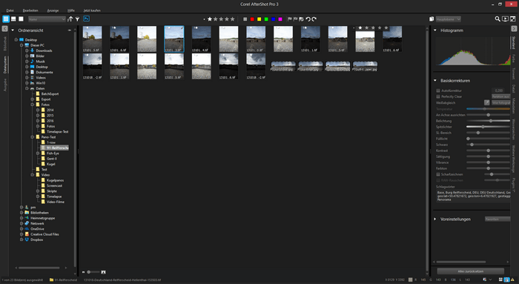Open the Hilfe menu
Image resolution: width=519 pixels, height=284 pixels.
pyautogui.click(x=71, y=10)
